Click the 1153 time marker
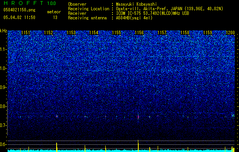Screen dimensions: 239x152 71,33
